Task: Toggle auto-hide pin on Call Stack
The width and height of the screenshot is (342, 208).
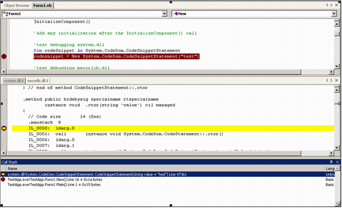Action: 331,162
